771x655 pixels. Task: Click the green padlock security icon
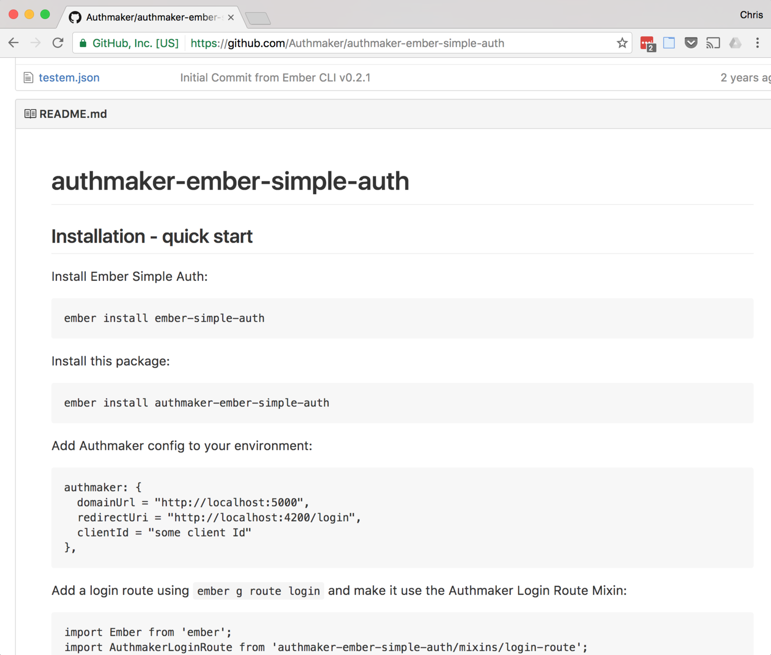click(x=83, y=43)
